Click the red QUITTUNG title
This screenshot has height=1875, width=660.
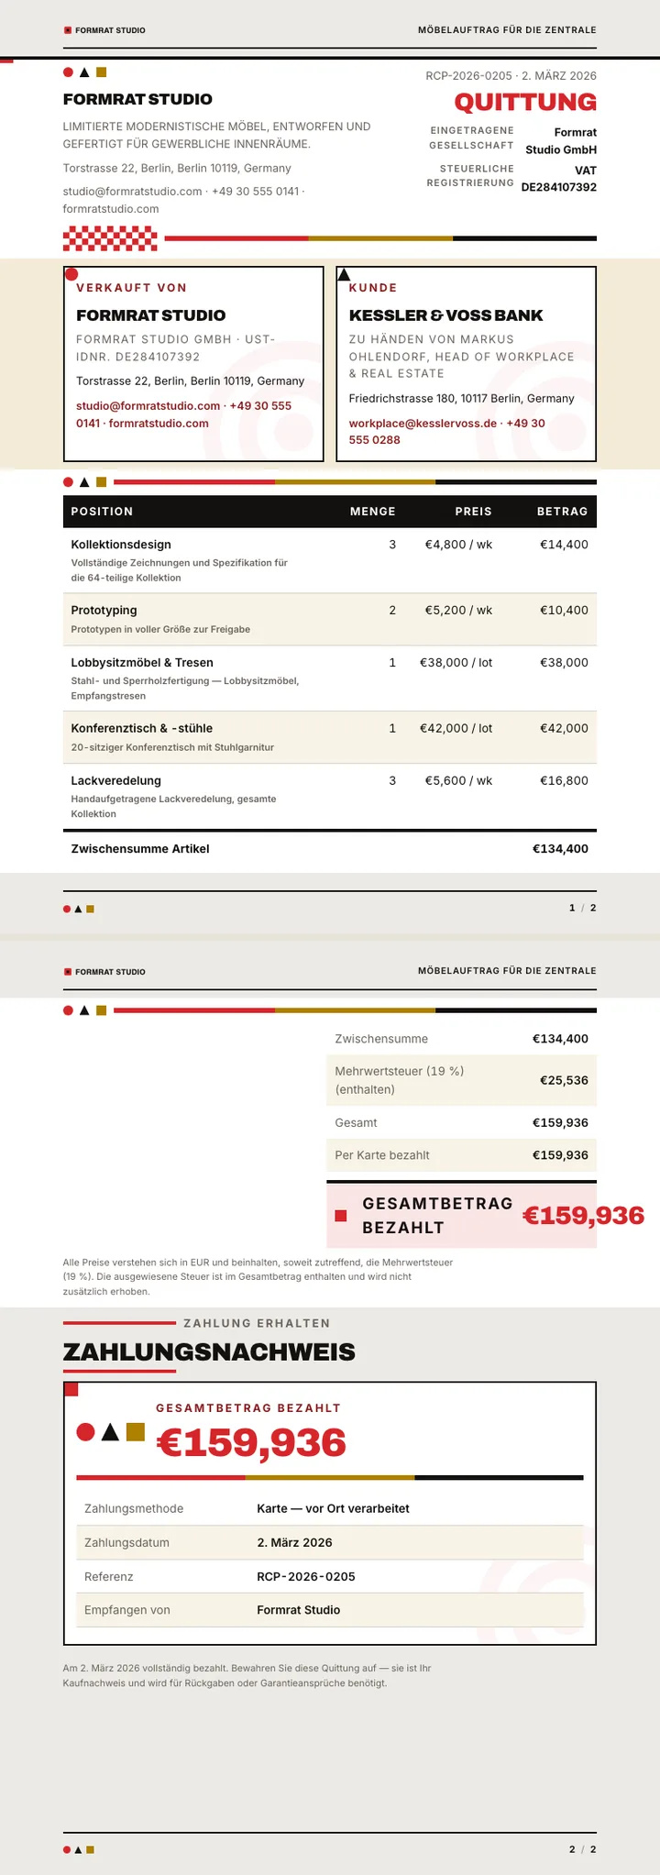click(525, 102)
